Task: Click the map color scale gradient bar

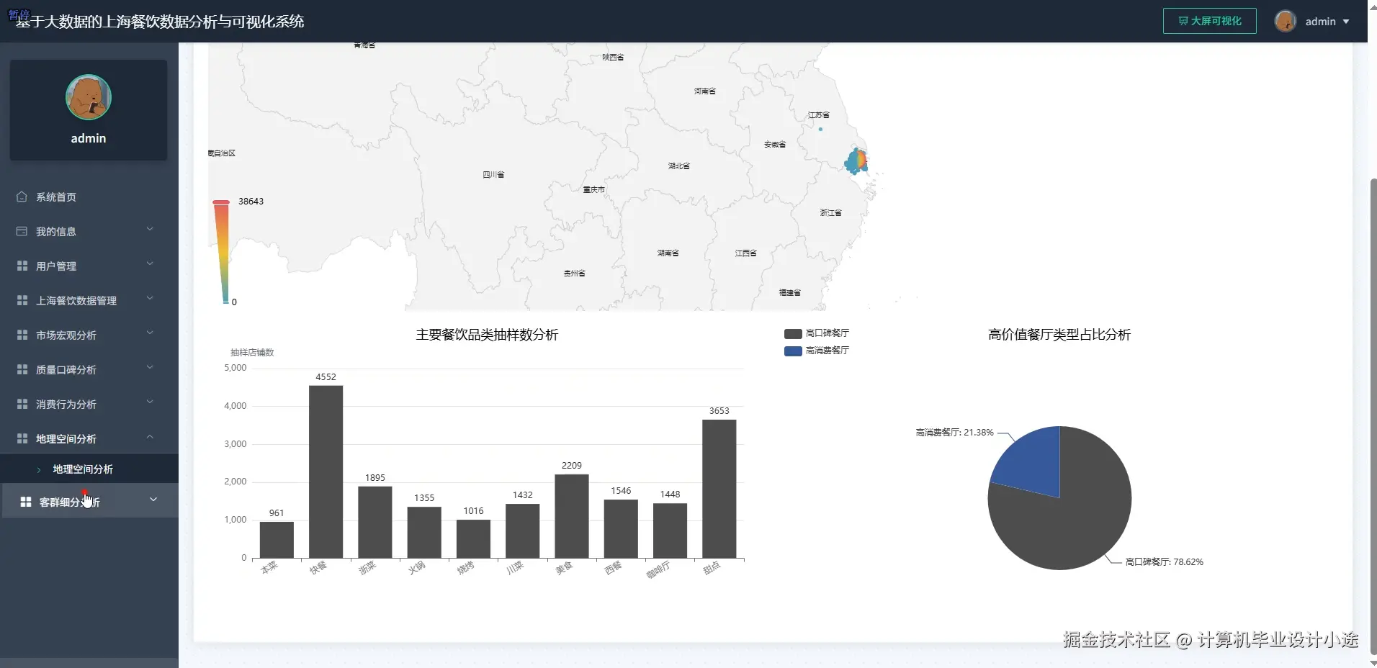Action: 221,252
